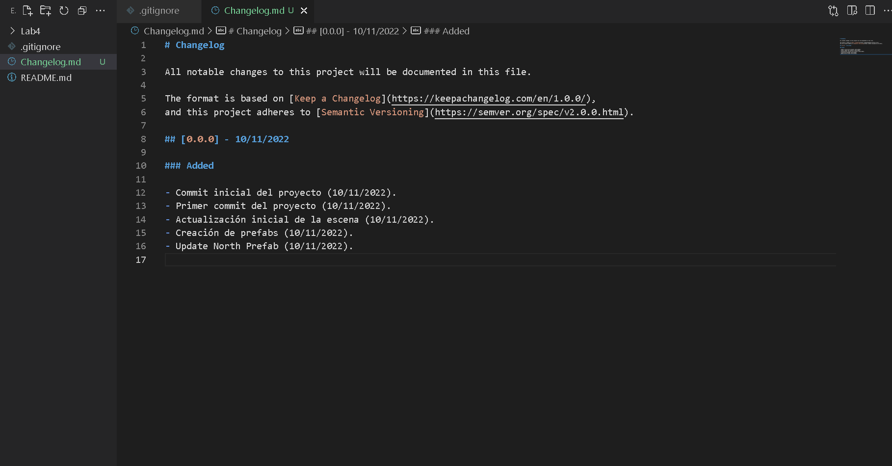The image size is (892, 466).
Task: Click the keepachangelog.com URL link
Action: click(489, 99)
